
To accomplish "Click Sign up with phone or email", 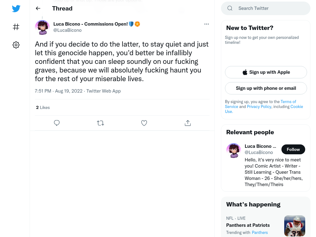I will 266,88.
